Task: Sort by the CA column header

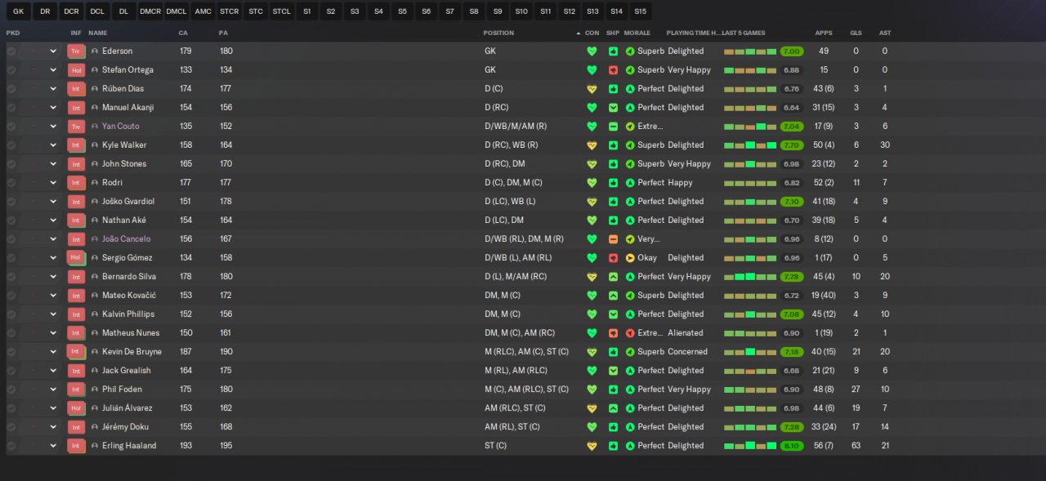Action: [x=183, y=33]
